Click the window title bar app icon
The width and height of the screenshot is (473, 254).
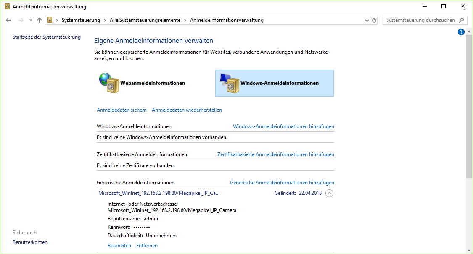[x=7, y=6]
